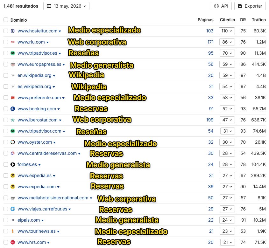Click the es.wikipedia.org W favicon
The image size is (269, 248).
click(x=13, y=86)
